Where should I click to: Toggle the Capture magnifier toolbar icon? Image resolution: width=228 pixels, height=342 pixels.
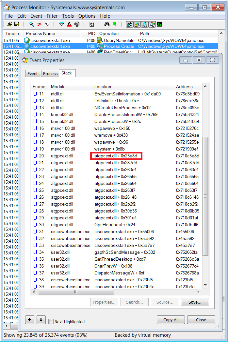(32, 24)
